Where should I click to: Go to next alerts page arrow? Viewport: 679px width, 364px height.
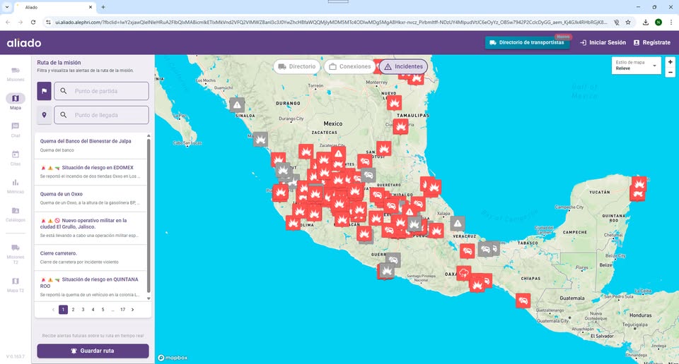pos(132,310)
